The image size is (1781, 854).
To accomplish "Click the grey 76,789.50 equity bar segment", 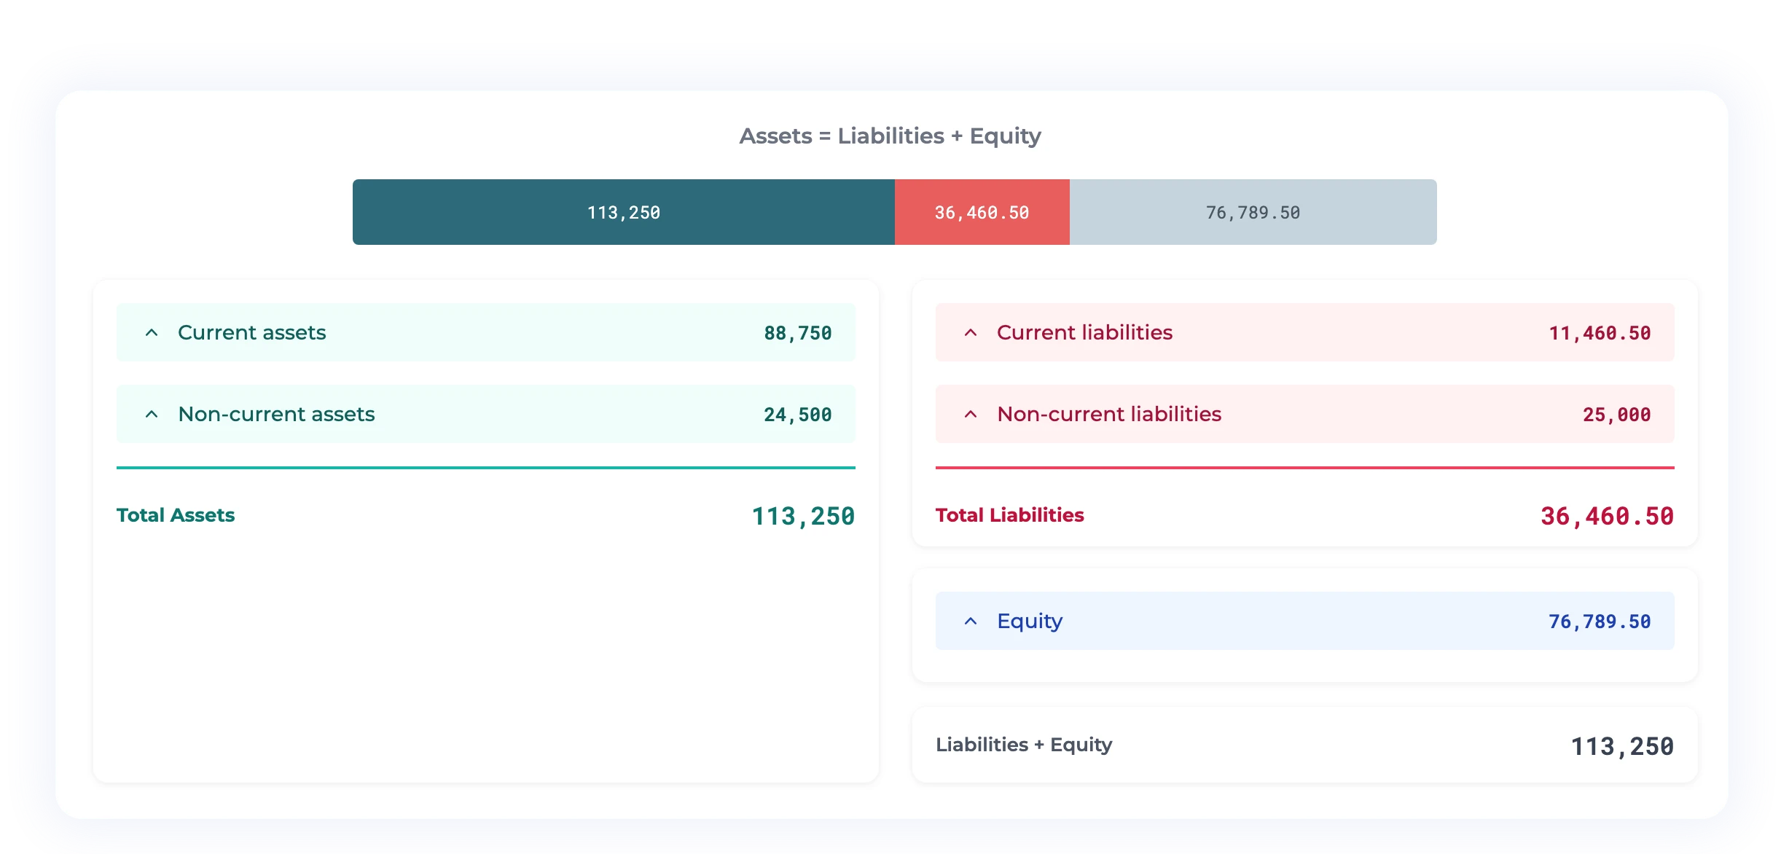I will tap(1253, 212).
